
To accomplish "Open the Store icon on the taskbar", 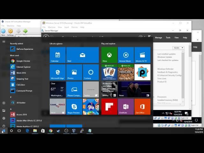I will (43, 131).
